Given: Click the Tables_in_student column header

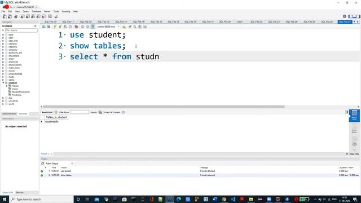Looking at the screenshot, I should (56, 117).
